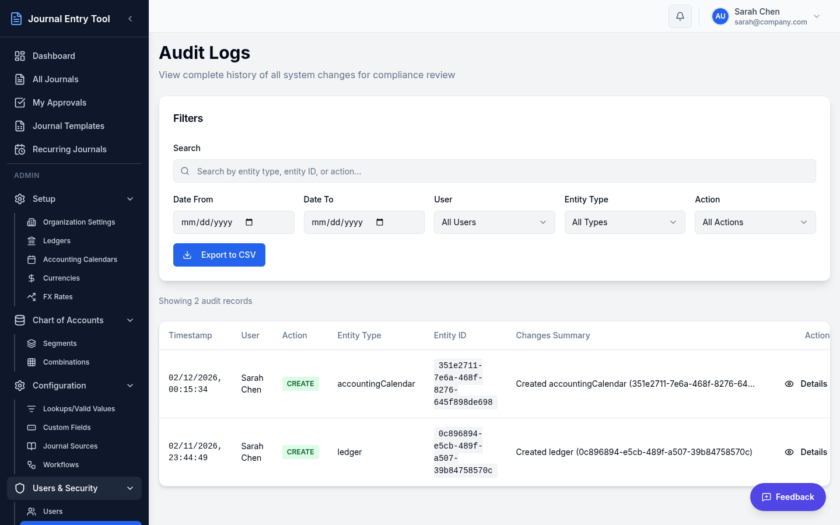Click the Timestamp column header
This screenshot has width=840, height=525.
click(190, 335)
